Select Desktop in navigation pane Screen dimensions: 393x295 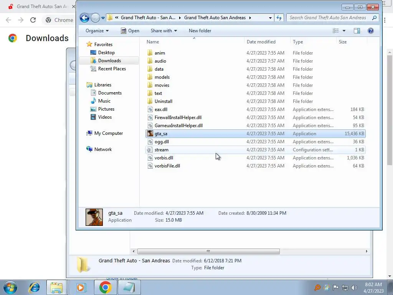[x=106, y=52]
